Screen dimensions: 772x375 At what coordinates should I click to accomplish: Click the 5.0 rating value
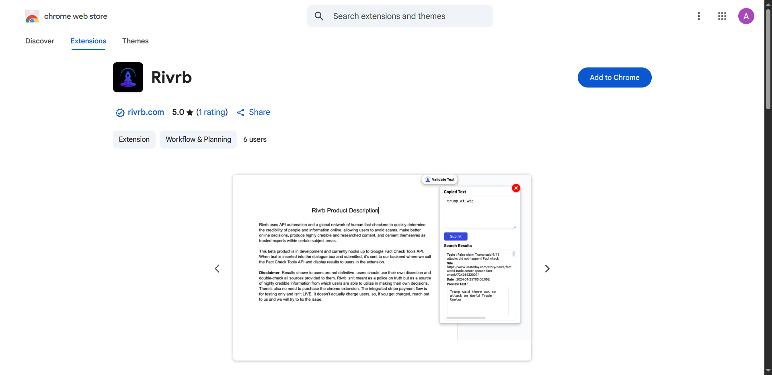click(x=178, y=112)
